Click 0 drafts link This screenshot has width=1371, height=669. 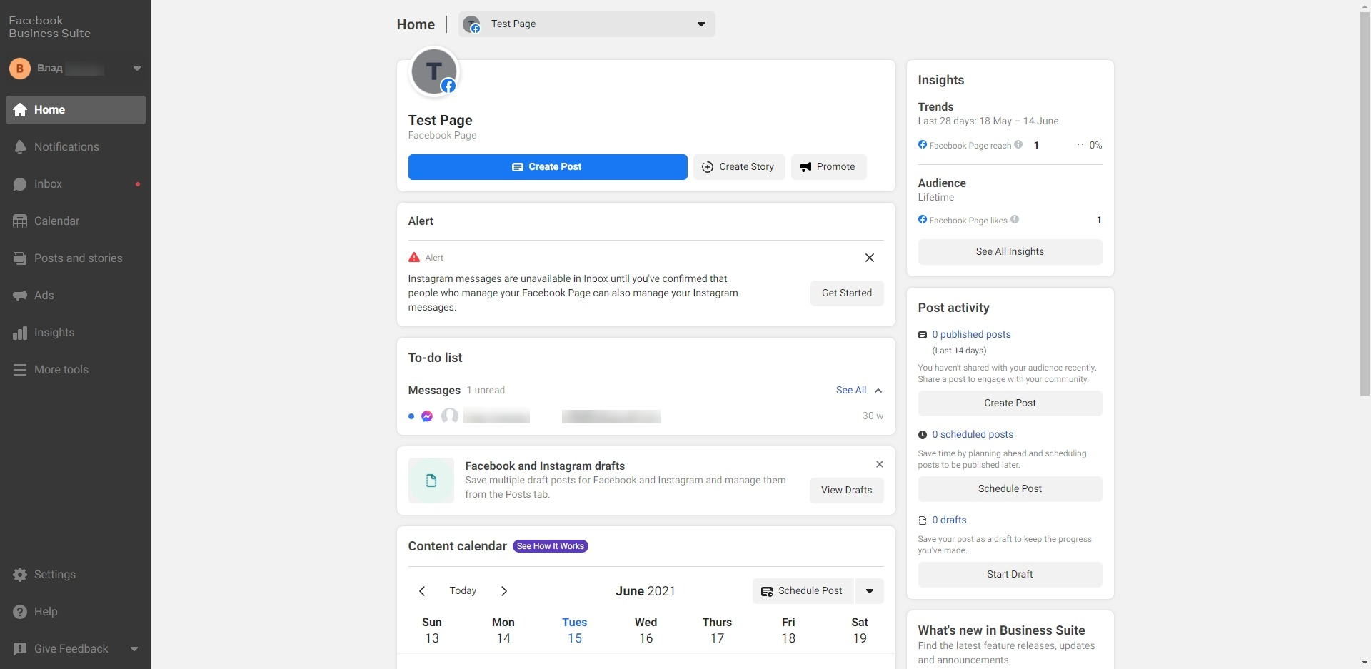click(x=949, y=520)
